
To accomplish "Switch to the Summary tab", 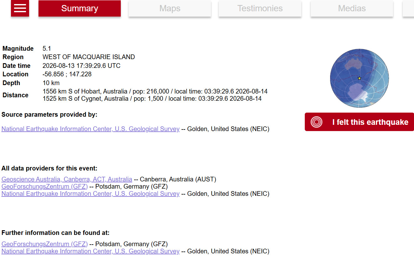I will tap(79, 8).
